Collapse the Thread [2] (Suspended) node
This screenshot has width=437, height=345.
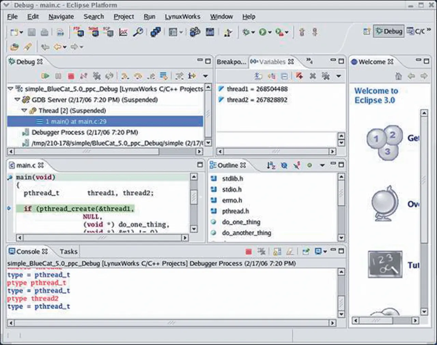(x=24, y=111)
